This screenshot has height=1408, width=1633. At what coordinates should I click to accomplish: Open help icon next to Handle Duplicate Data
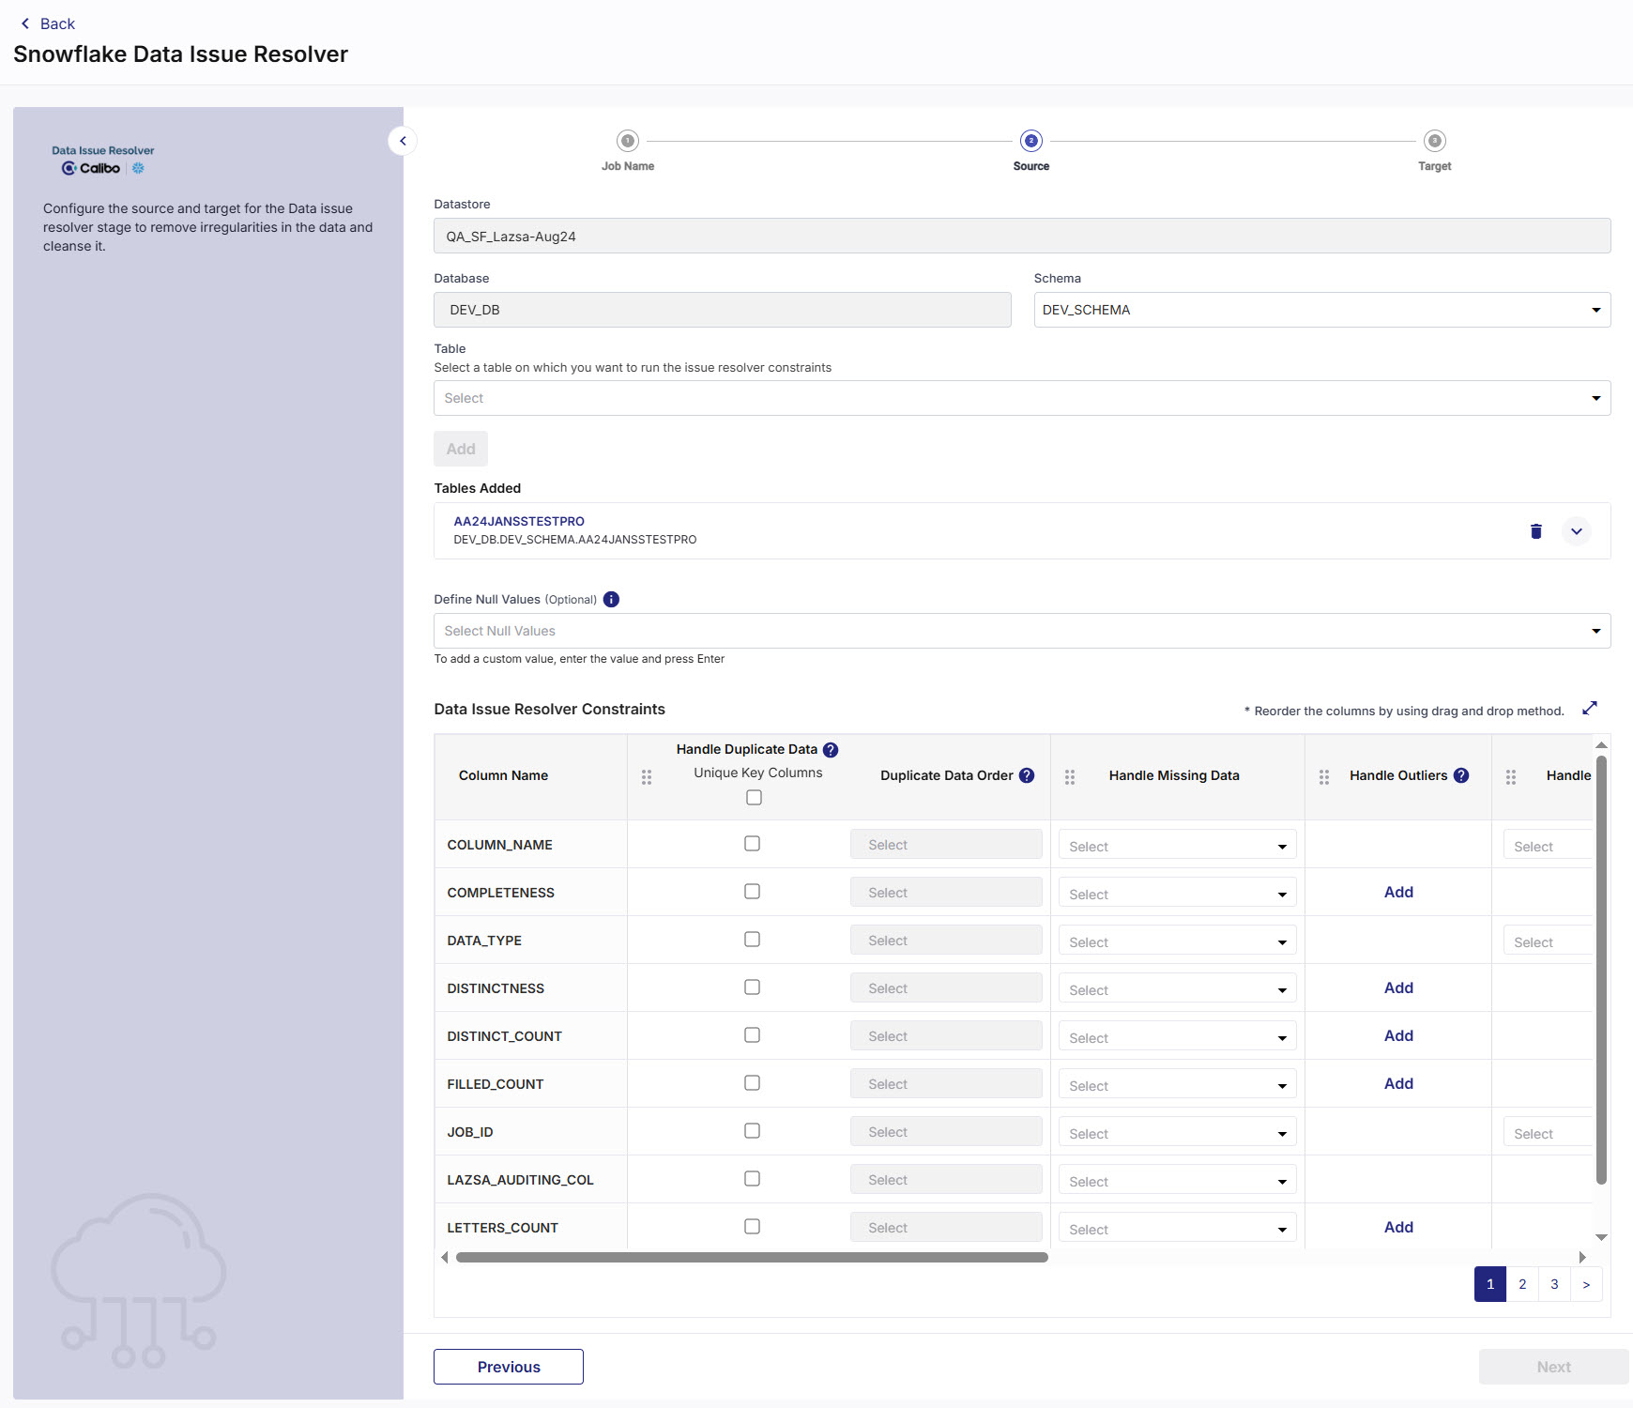pos(830,749)
